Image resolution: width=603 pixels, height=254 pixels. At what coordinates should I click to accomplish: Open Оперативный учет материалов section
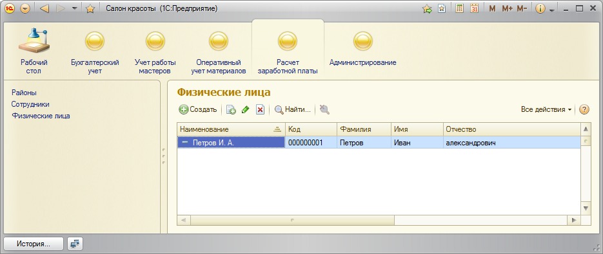pos(219,53)
